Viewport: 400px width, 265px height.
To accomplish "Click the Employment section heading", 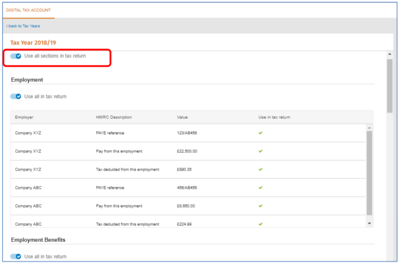I will pos(27,80).
